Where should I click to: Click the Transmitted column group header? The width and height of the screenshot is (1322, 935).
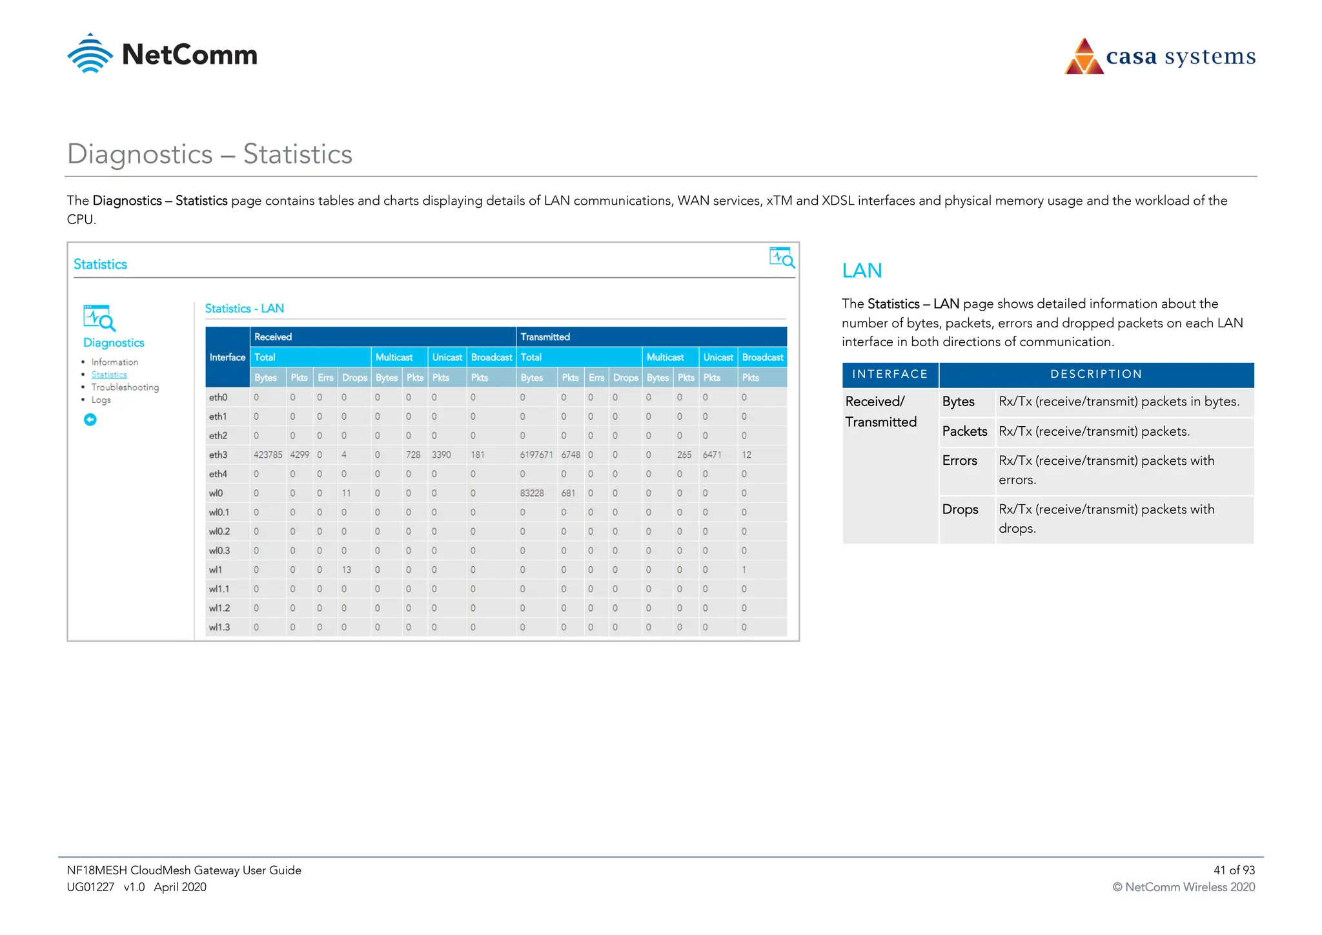click(x=545, y=337)
